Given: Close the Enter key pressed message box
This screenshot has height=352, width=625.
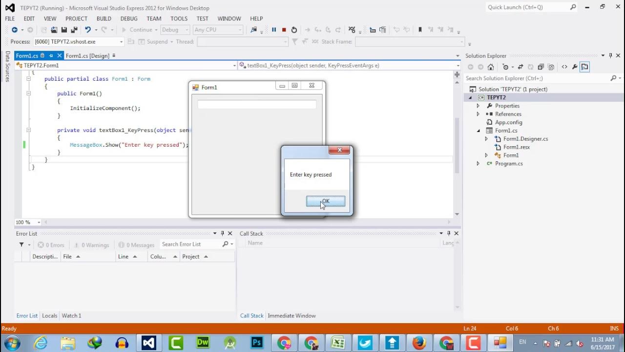Looking at the screenshot, I should pyautogui.click(x=339, y=150).
